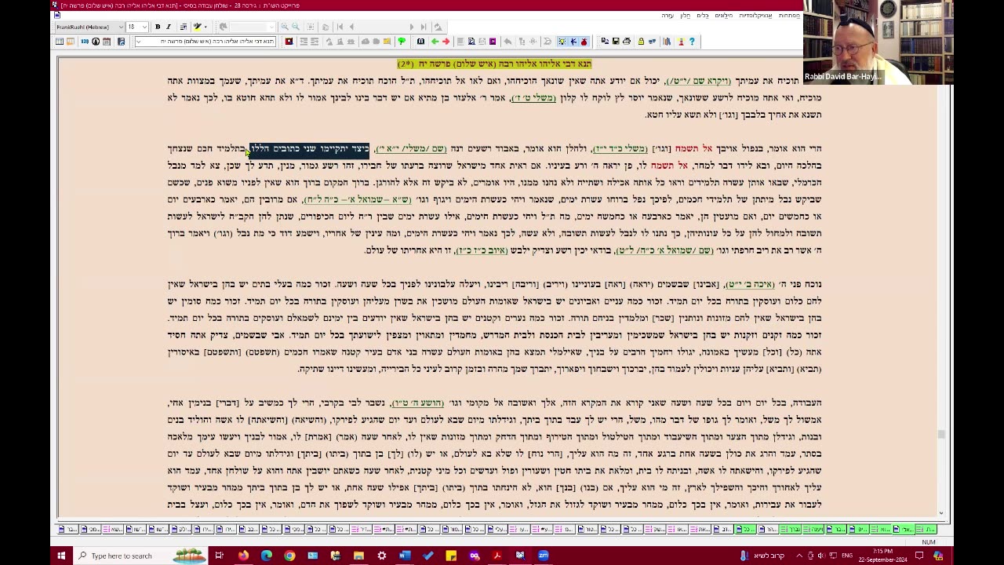1004x565 pixels.
Task: Click the yellow padlock icon
Action: (x=641, y=42)
